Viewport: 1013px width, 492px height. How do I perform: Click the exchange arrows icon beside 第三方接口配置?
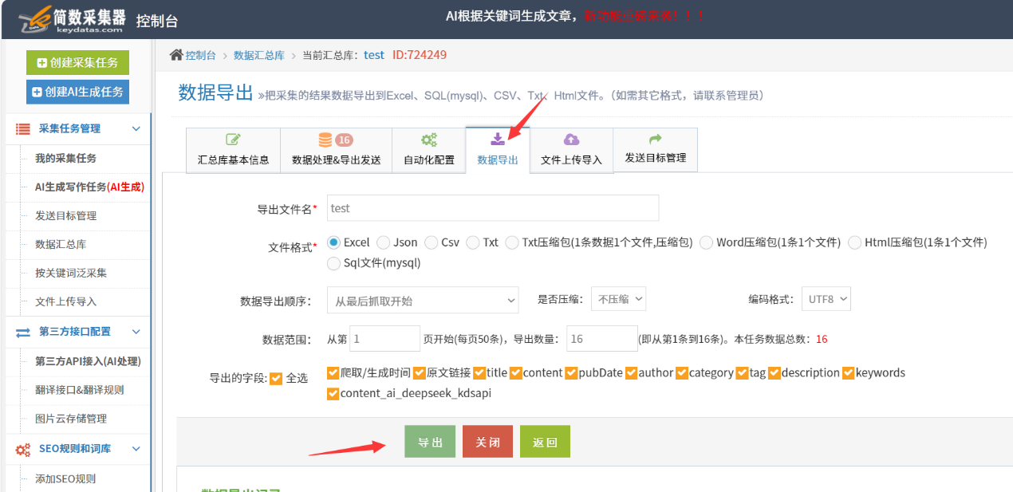click(x=23, y=332)
